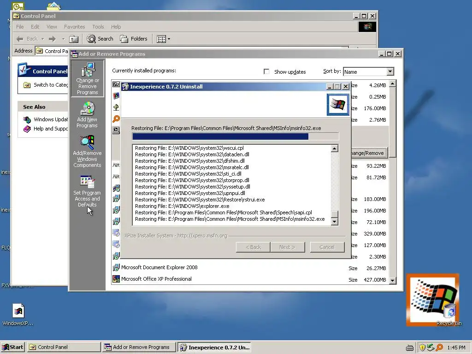
Task: Click the magnifier tray icon
Action: 439,348
